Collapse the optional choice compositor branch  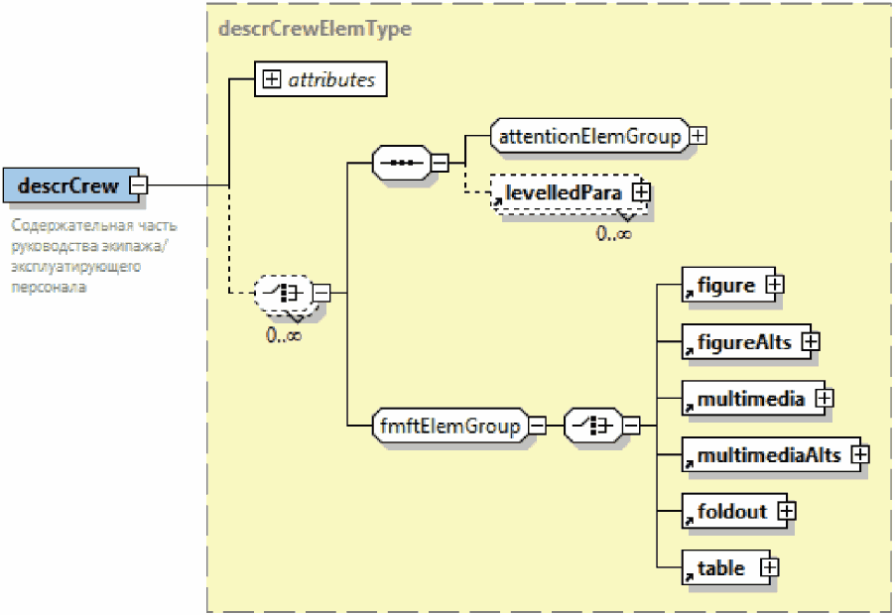pyautogui.click(x=321, y=293)
